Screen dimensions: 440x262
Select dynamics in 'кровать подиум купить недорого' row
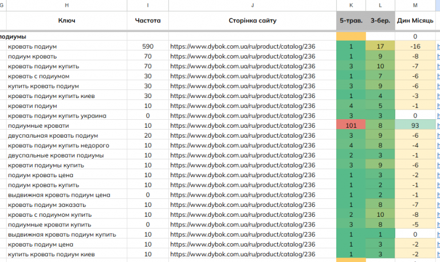point(415,146)
